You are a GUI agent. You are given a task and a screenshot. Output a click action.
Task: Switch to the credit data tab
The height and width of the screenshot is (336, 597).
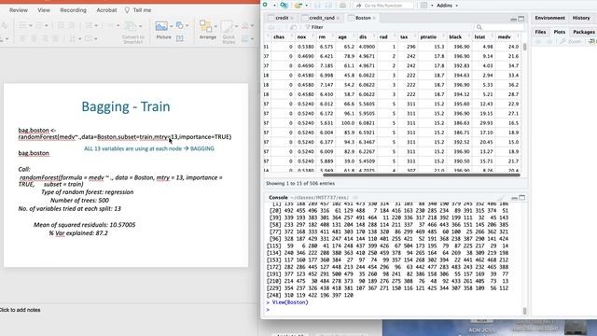click(x=282, y=18)
